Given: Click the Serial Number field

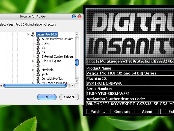Looking at the screenshot, I should tap(130, 94).
